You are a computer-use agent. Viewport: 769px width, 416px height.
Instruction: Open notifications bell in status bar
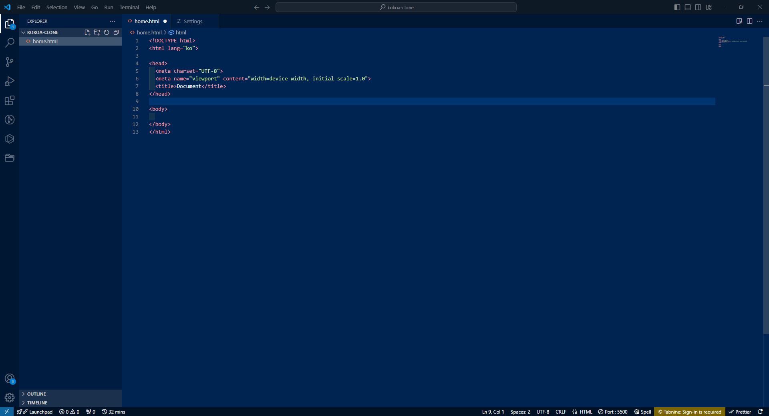click(760, 412)
